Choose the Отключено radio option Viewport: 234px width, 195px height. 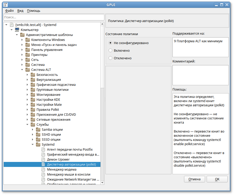click(110, 58)
